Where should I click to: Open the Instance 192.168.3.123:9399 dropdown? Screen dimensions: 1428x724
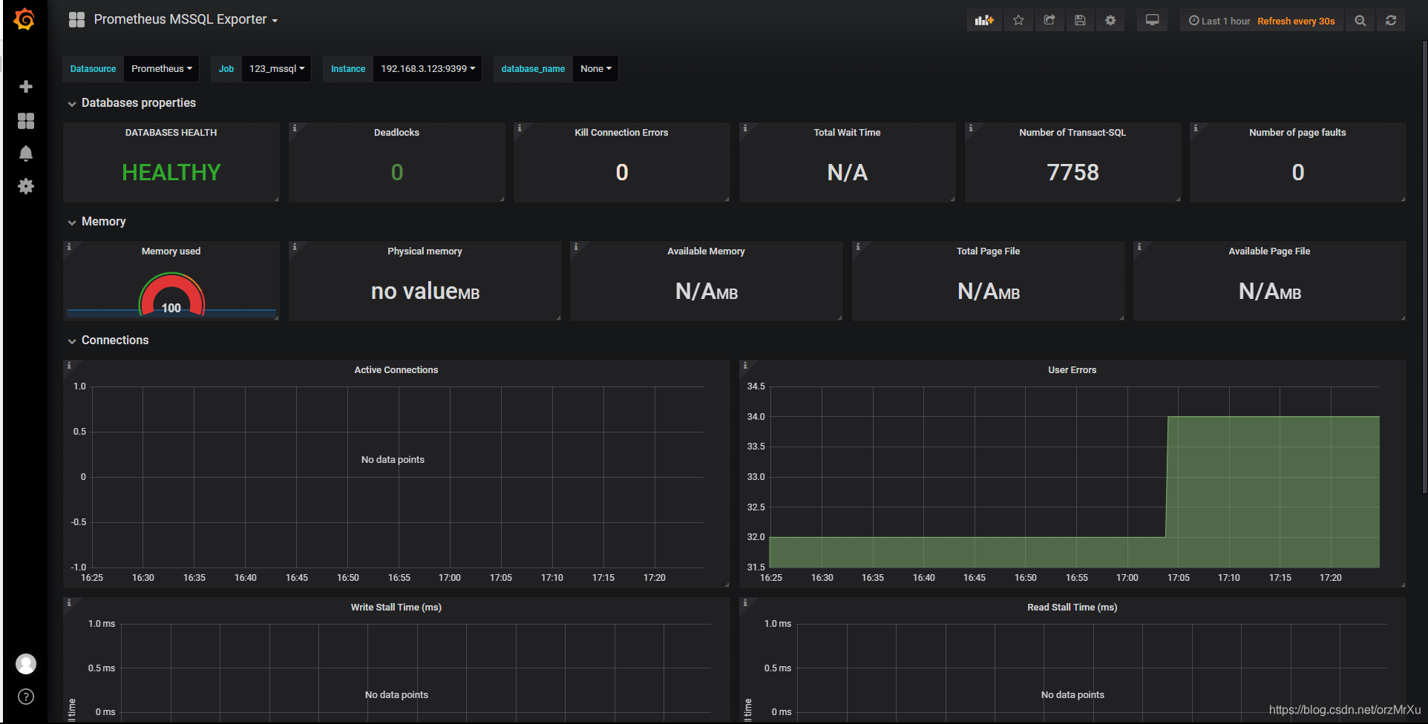428,69
